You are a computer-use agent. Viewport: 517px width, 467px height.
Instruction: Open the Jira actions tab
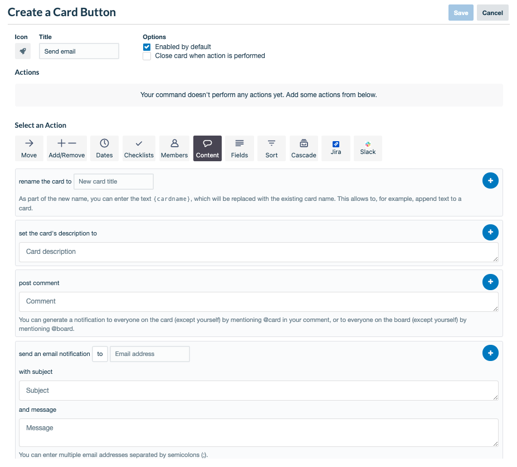[x=335, y=148]
